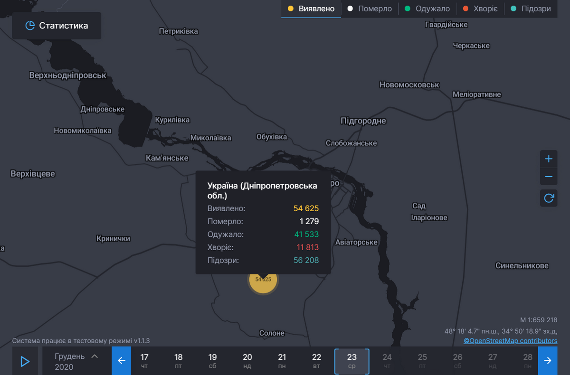570x375 pixels.
Task: Select December 17 on the timeline
Action: (144, 361)
